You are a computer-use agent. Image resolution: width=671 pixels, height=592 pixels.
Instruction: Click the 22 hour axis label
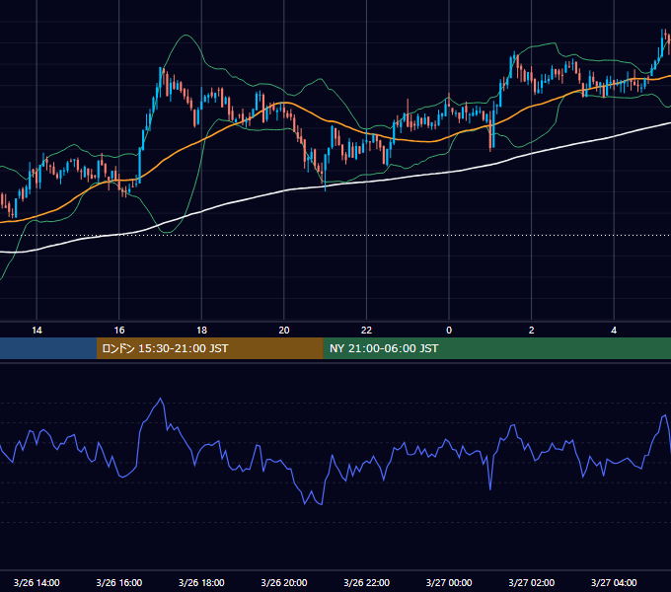(366, 331)
